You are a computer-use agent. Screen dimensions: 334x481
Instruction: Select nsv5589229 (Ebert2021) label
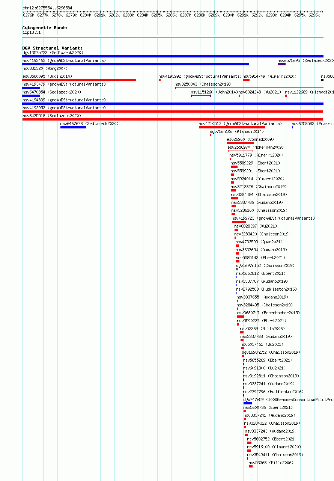click(255, 163)
